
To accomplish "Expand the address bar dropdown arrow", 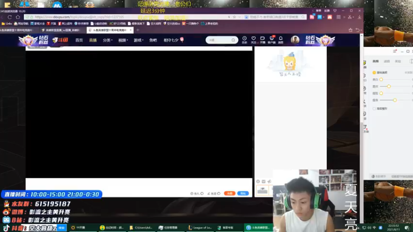I will pos(240,17).
